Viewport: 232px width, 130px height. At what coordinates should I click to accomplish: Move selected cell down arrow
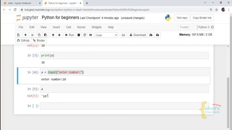[59, 35]
